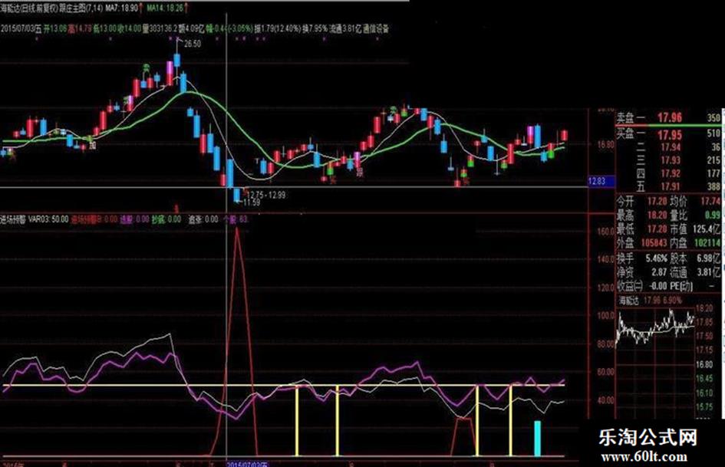The width and height of the screenshot is (725, 467).
Task: Click the blue 12.83 price axis marker
Action: point(601,181)
